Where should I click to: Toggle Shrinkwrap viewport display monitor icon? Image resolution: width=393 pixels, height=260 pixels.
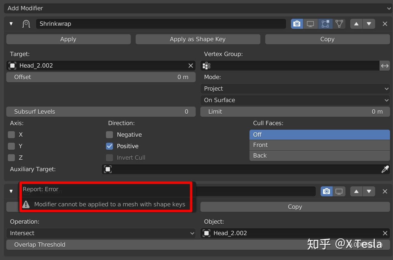(310, 24)
